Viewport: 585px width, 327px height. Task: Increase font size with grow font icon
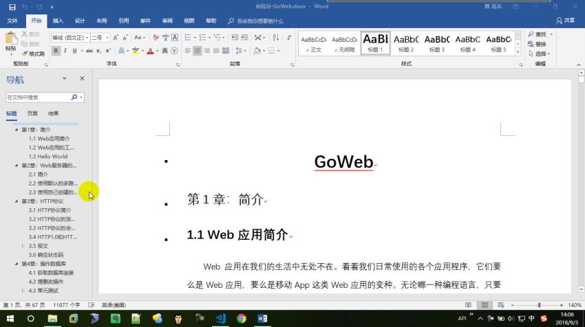pos(116,38)
